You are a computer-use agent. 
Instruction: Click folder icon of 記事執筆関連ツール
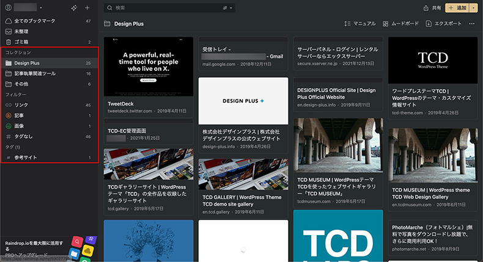click(x=9, y=73)
